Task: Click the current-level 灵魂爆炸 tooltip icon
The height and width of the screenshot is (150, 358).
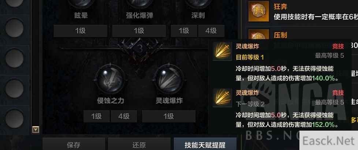Action: [222, 51]
